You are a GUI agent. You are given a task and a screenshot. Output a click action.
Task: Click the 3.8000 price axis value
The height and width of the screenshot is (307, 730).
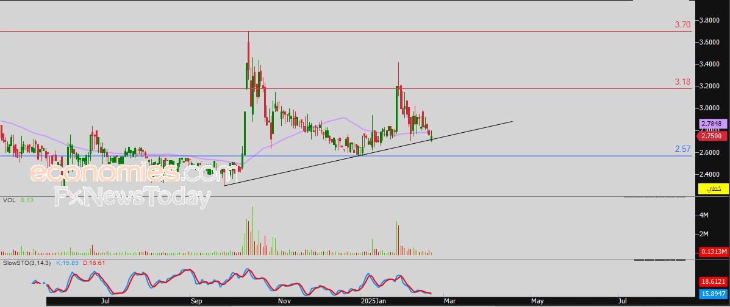tap(710, 21)
